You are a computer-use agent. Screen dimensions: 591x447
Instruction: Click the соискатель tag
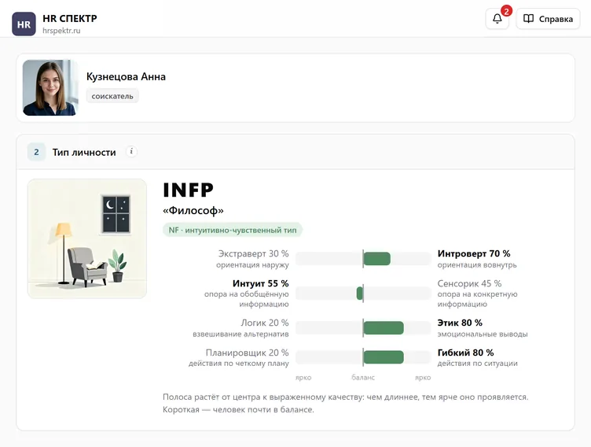112,96
